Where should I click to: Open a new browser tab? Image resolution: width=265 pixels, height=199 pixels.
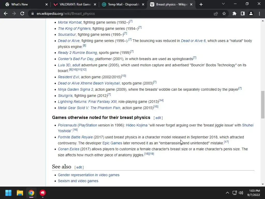point(201,4)
